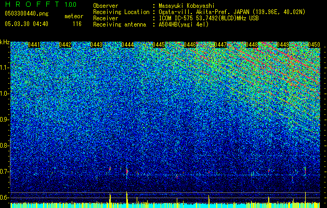Click the 0445 time marker

[x=159, y=45]
